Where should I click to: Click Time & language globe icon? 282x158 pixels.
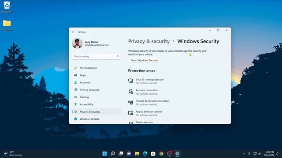pos(75,90)
